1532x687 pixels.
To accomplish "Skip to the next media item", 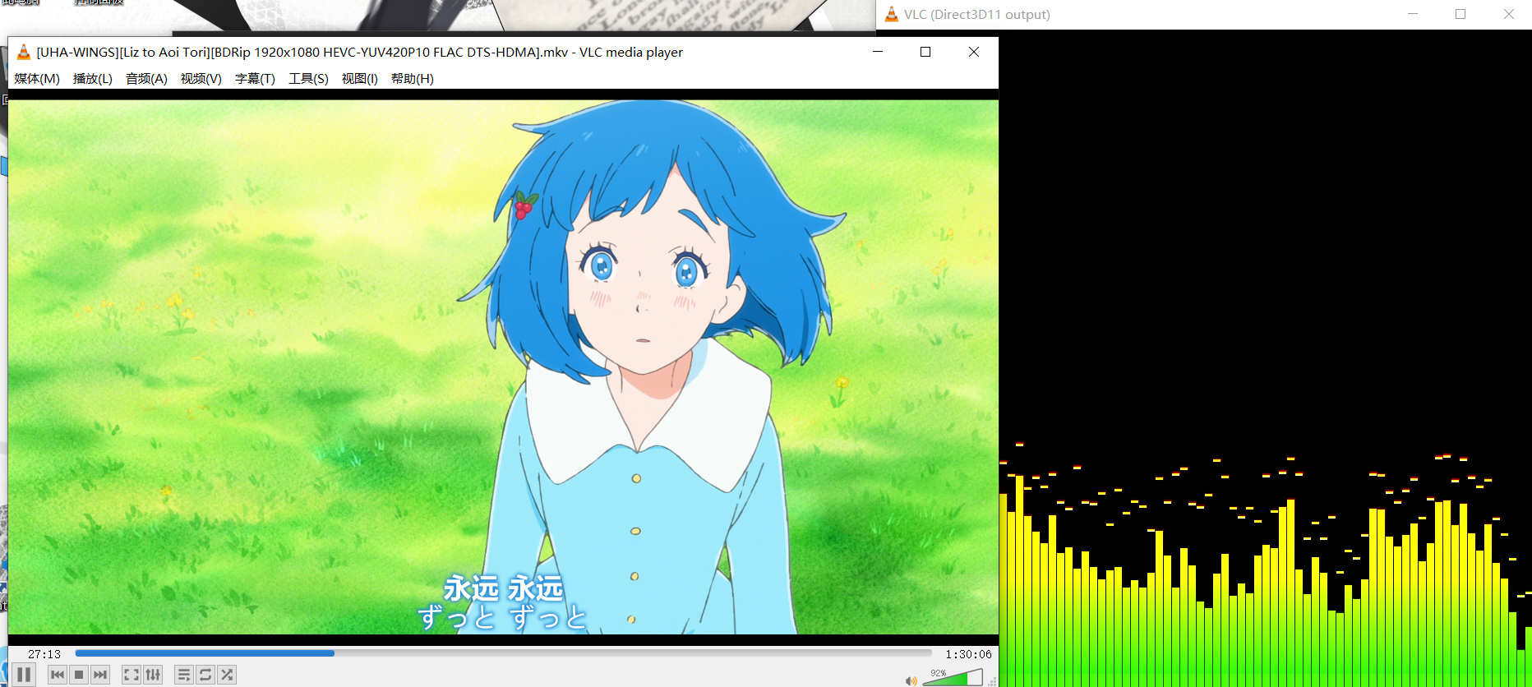I will tap(100, 675).
